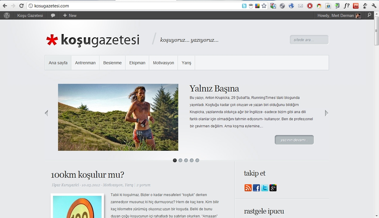The width and height of the screenshot is (379, 218).
Task: Click the Motivasyon category in the post meta
Action: click(x=113, y=185)
